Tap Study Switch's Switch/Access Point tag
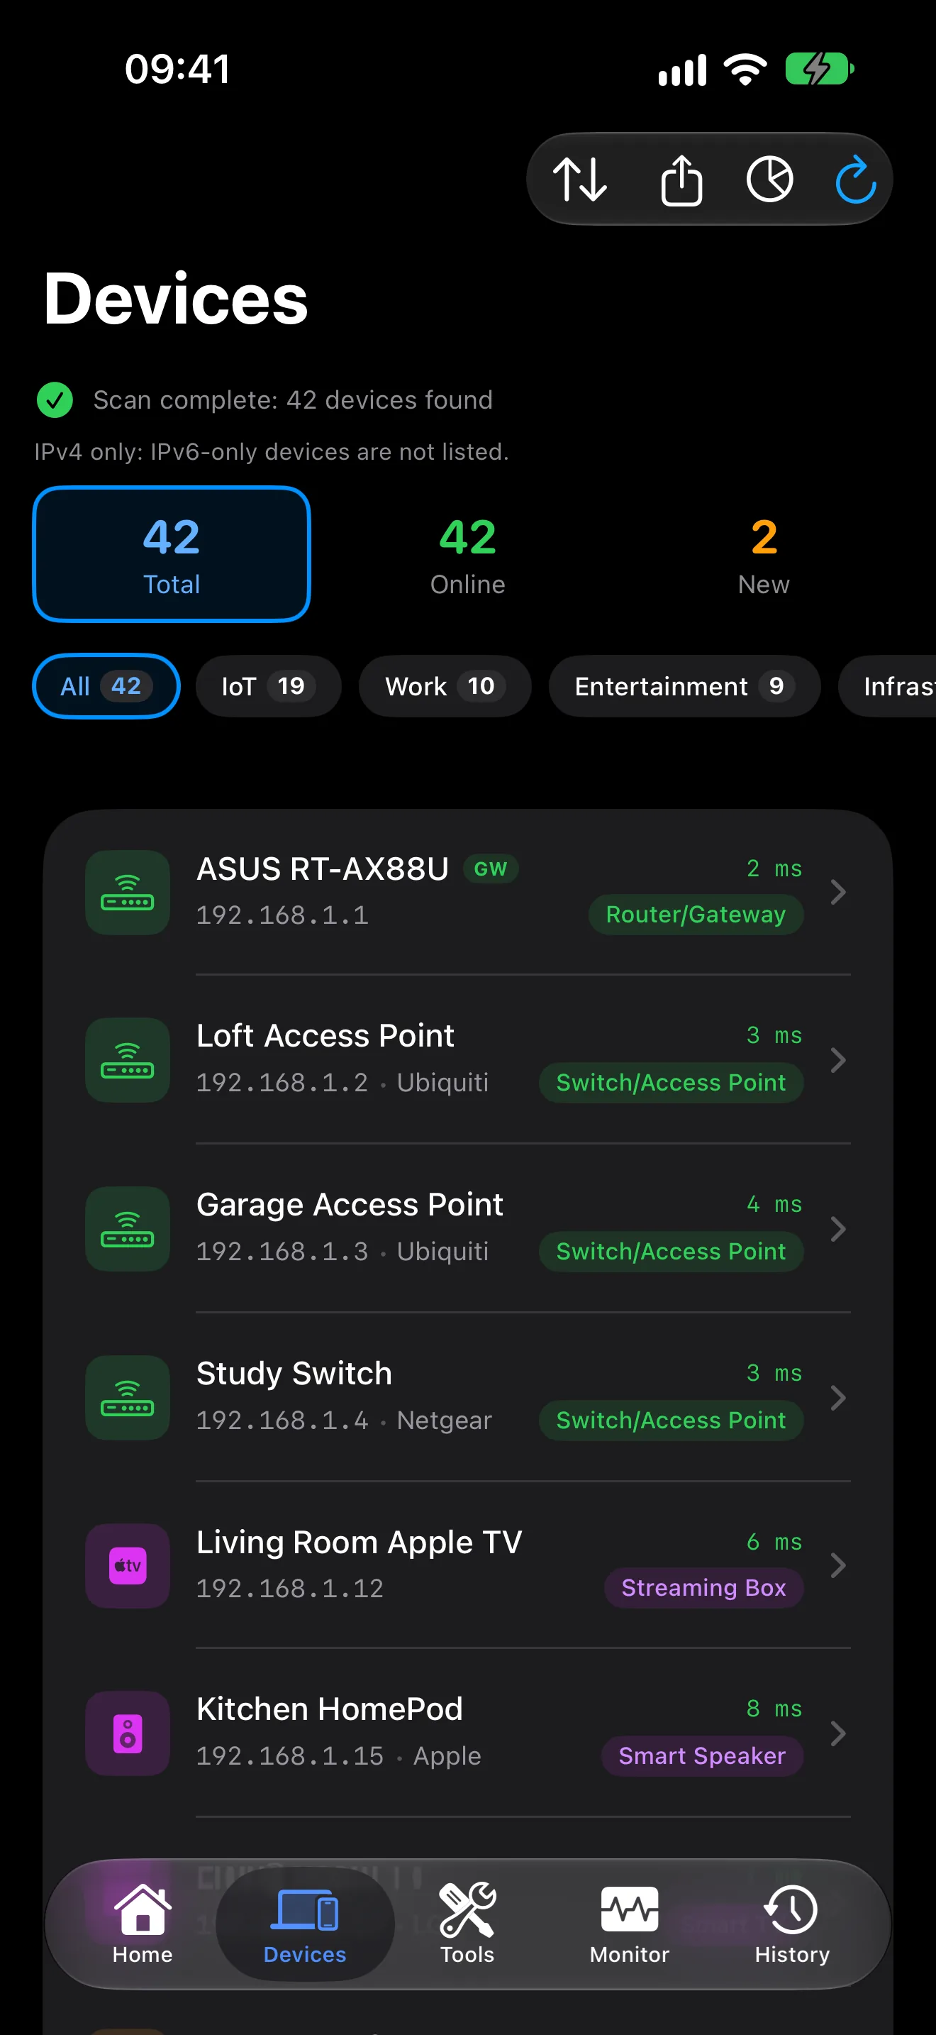 (x=671, y=1421)
